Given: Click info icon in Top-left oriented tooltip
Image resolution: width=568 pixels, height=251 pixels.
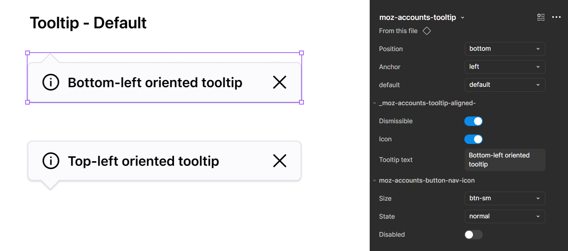Looking at the screenshot, I should click(51, 161).
